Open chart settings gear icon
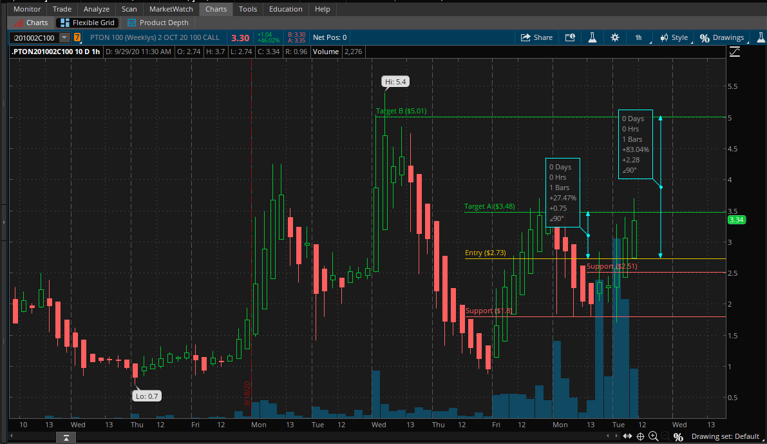This screenshot has width=767, height=444. [x=615, y=37]
